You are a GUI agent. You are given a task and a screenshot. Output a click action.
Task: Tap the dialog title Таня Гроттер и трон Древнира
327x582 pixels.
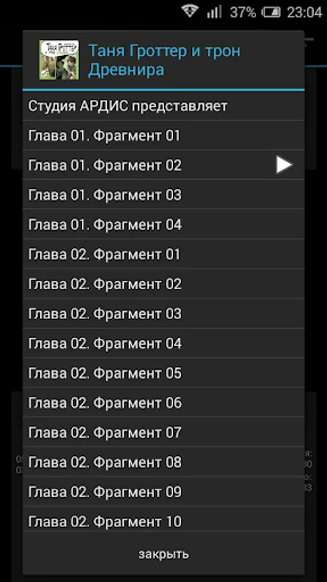[x=164, y=60]
